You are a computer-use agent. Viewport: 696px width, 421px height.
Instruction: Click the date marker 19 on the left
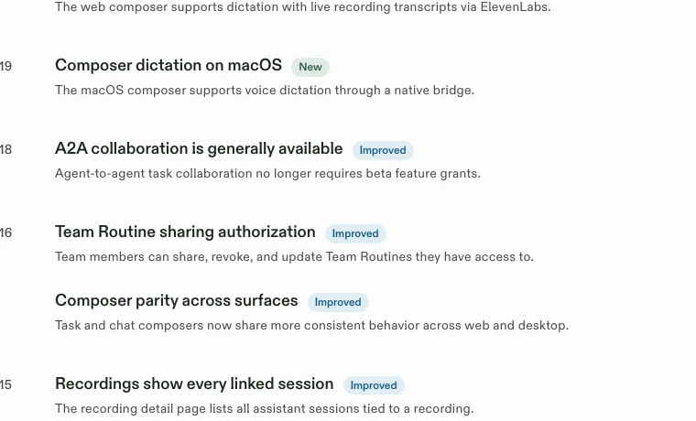5,67
